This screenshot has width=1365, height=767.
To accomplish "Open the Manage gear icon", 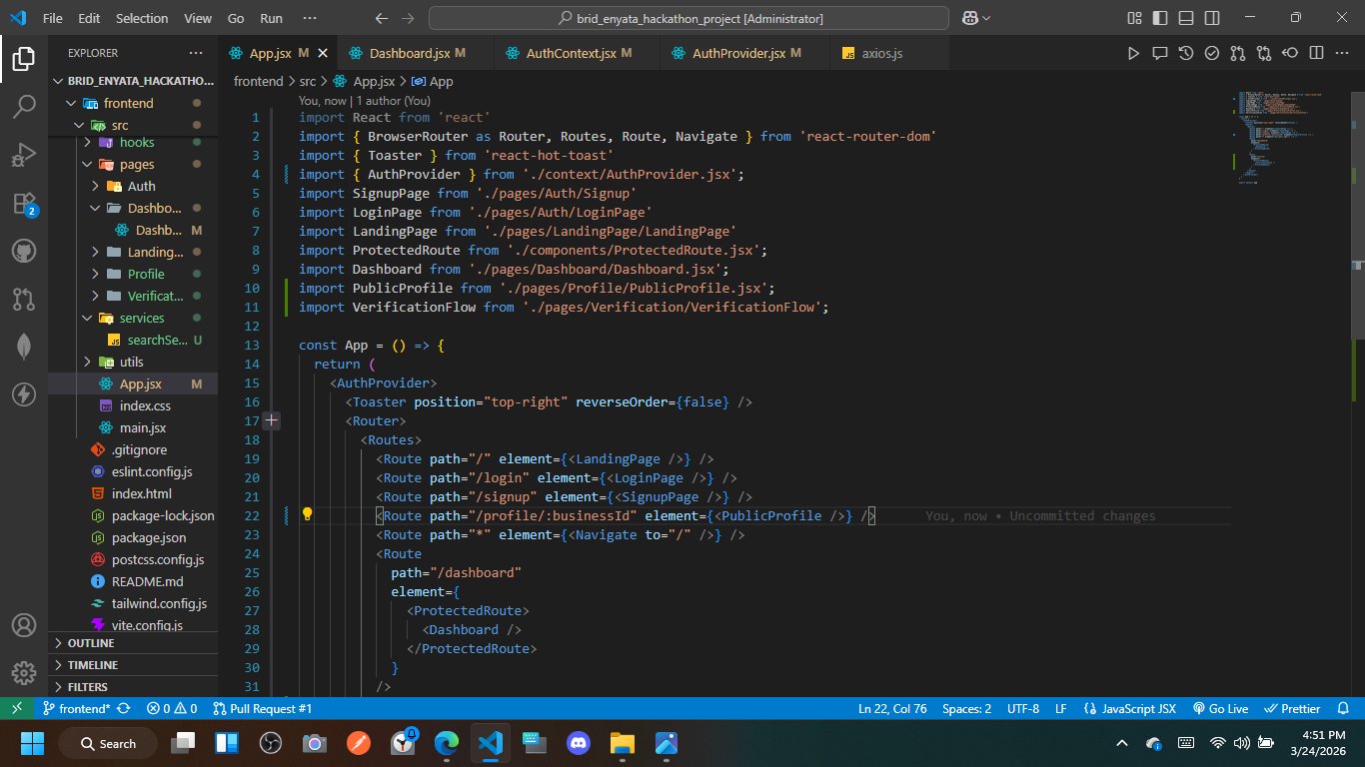I will pyautogui.click(x=24, y=672).
